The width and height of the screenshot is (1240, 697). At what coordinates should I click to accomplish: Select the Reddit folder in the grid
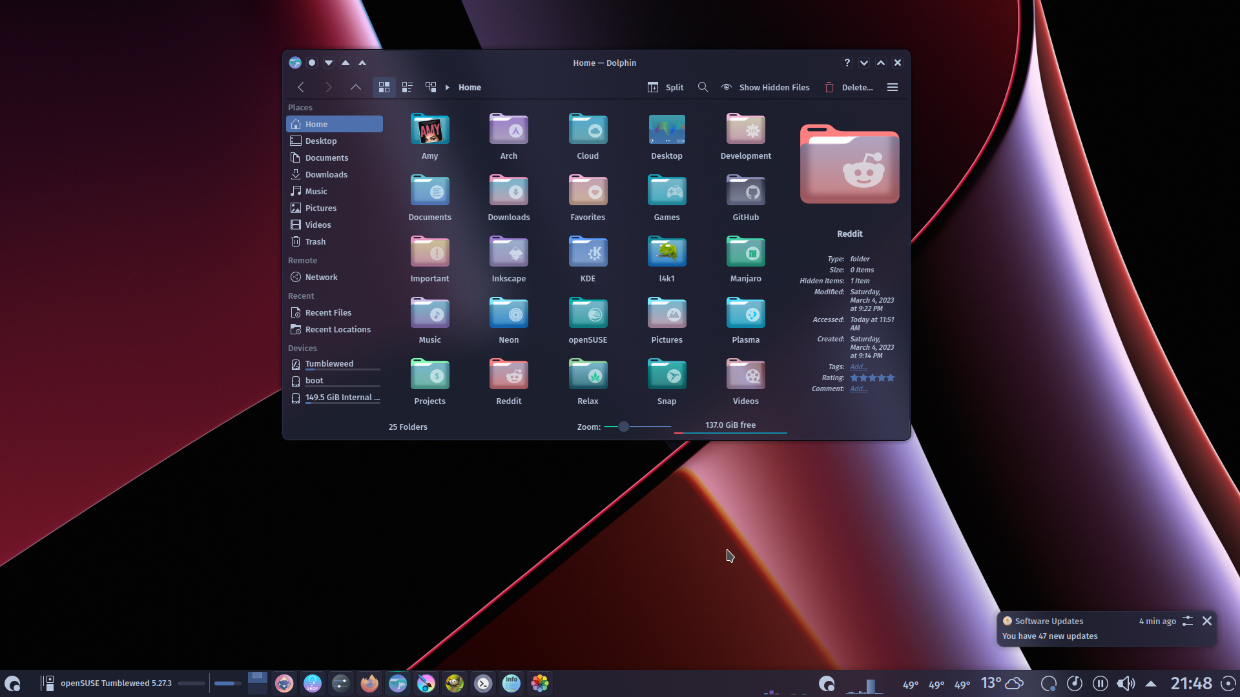(508, 382)
